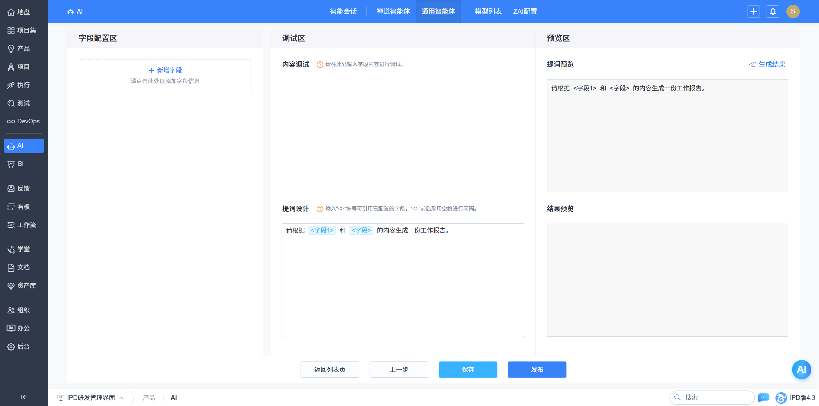Click the plus quick-create icon in header
819x406 pixels.
tap(753, 11)
